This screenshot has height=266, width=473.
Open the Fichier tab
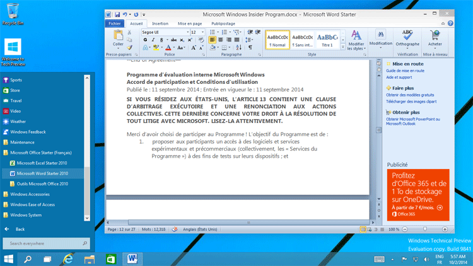115,23
